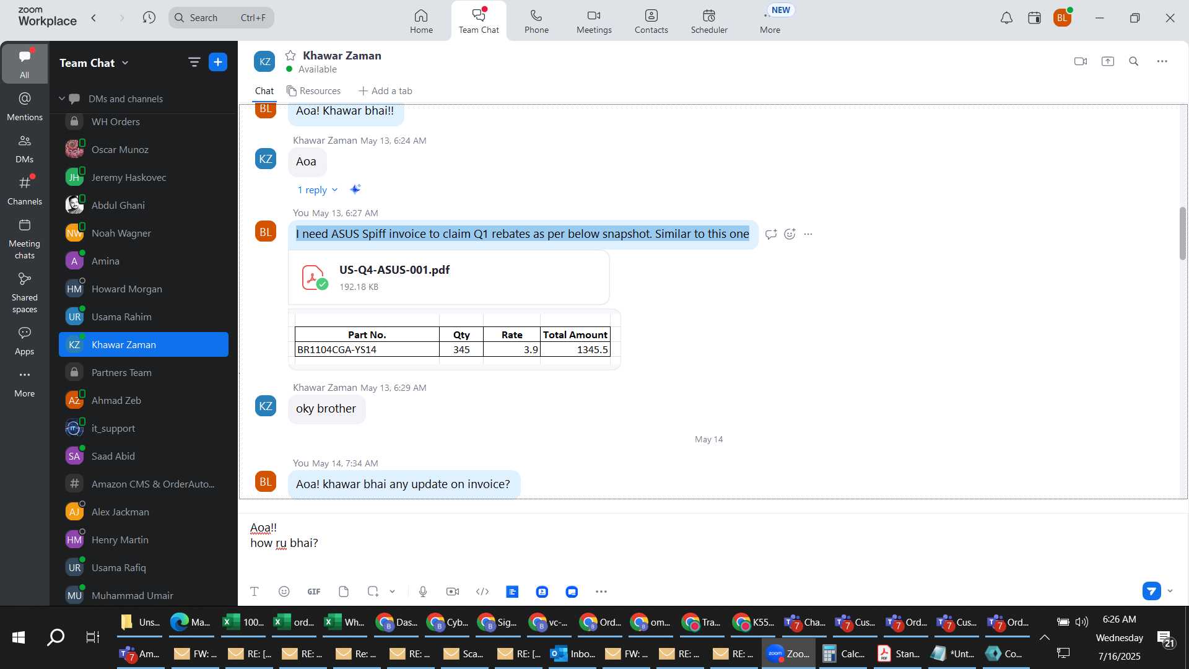Open Windows Start menu

(x=19, y=637)
